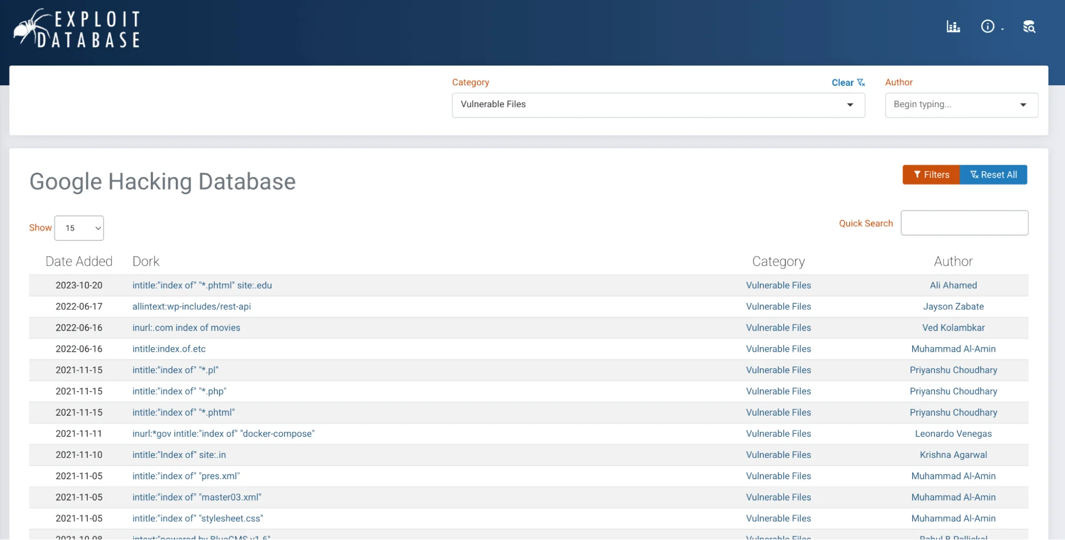Sort by the Dork column header
This screenshot has height=540, width=1065.
(146, 261)
